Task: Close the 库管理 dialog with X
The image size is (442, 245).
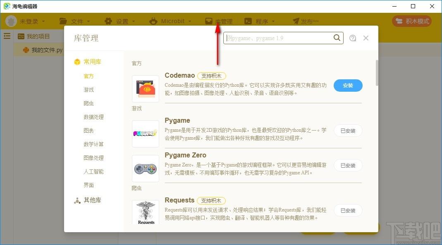Action: [366, 38]
